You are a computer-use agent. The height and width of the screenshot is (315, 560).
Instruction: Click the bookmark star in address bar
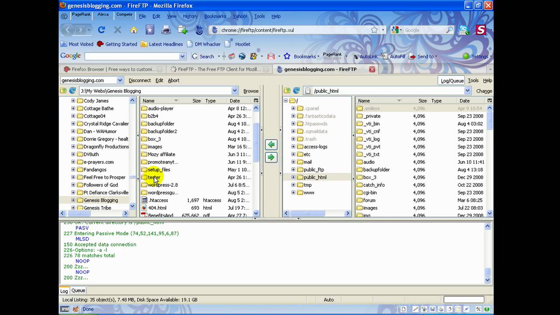(x=374, y=30)
